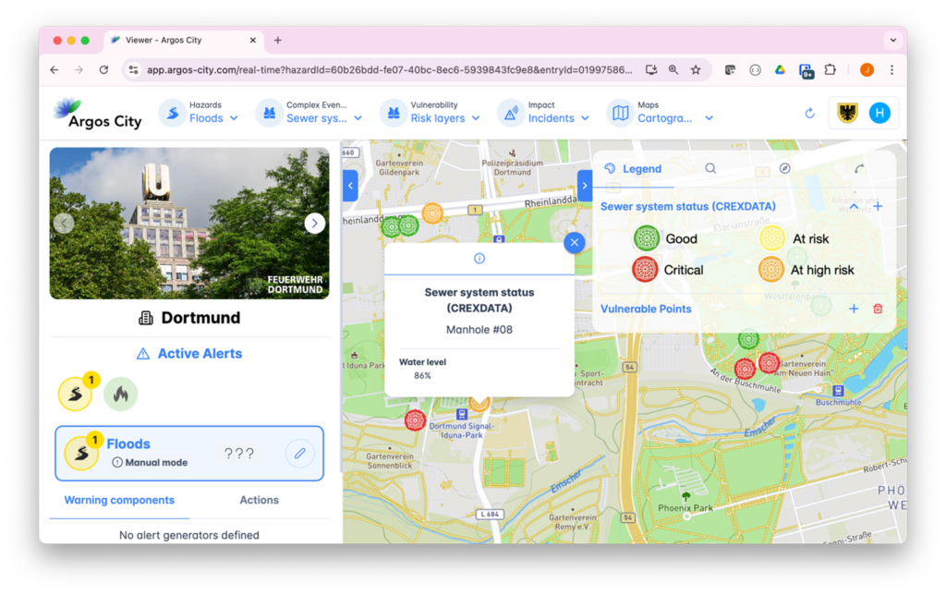The height and width of the screenshot is (595, 946).
Task: Click the Critical red legend swatch
Action: pyautogui.click(x=645, y=270)
